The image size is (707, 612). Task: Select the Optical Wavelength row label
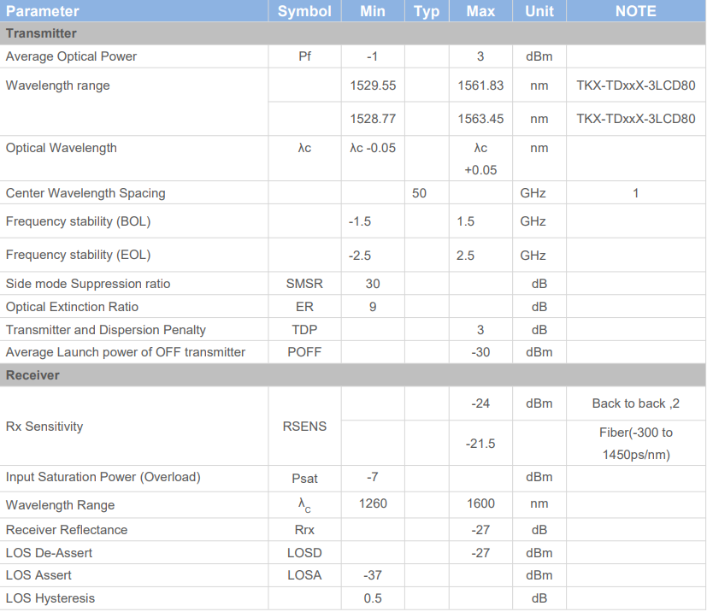[62, 148]
